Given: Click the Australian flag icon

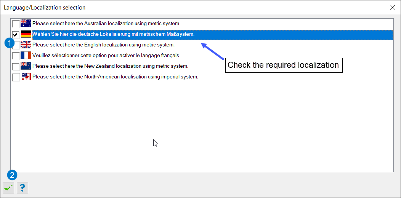Looking at the screenshot, I should [26, 24].
